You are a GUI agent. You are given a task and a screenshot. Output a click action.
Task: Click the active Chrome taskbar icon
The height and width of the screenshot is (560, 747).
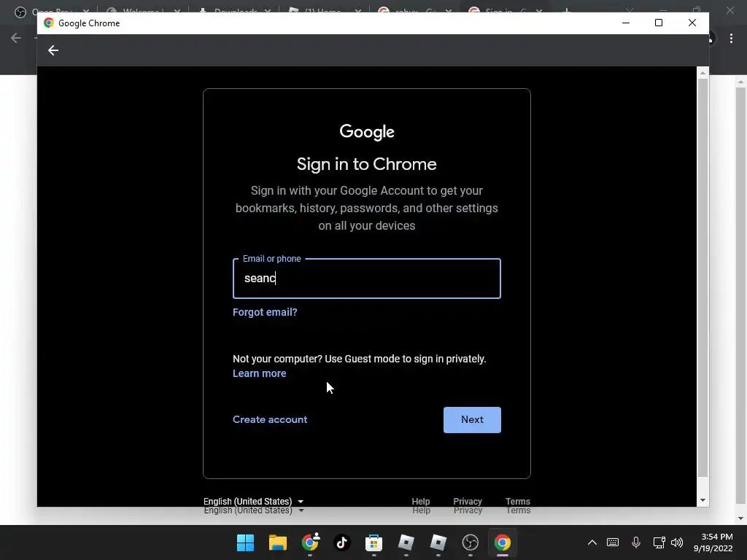click(x=502, y=542)
